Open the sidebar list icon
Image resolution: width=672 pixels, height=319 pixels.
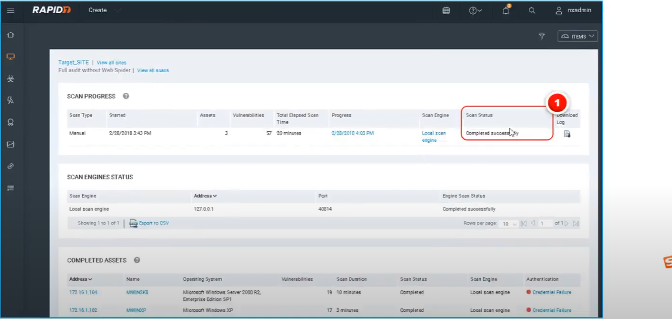11,188
